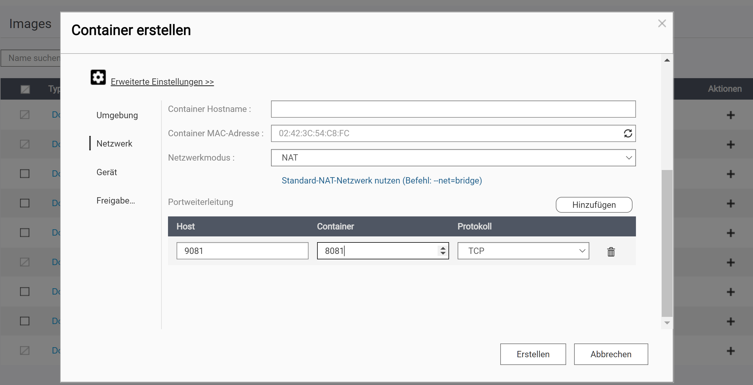The height and width of the screenshot is (385, 753).
Task: Decrease container port with stepper down arrow
Action: pyautogui.click(x=443, y=253)
